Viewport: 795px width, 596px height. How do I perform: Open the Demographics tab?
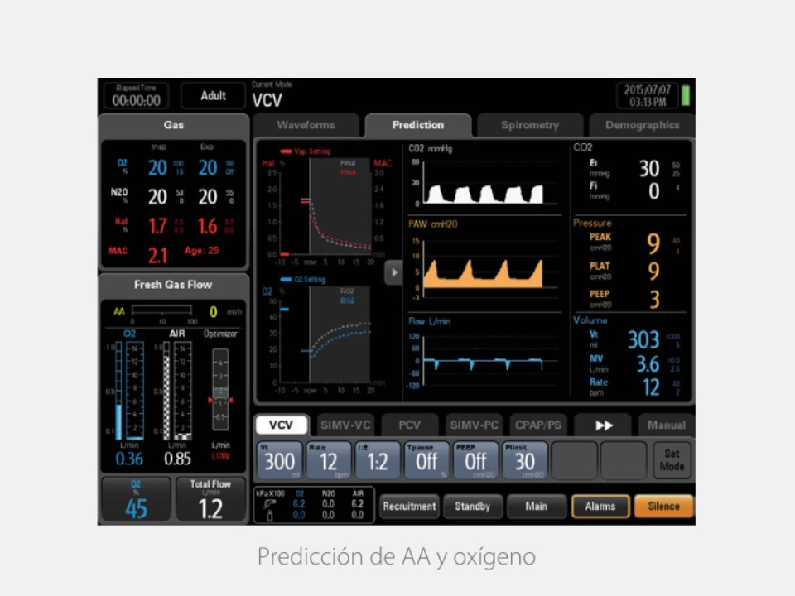(642, 125)
